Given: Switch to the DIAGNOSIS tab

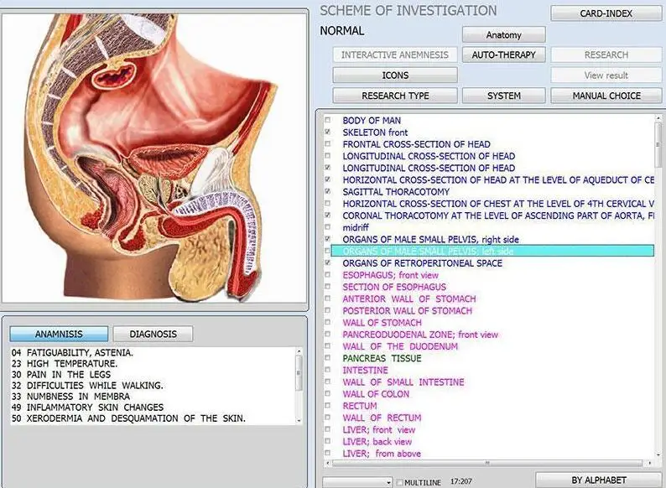Looking at the screenshot, I should pyautogui.click(x=153, y=334).
